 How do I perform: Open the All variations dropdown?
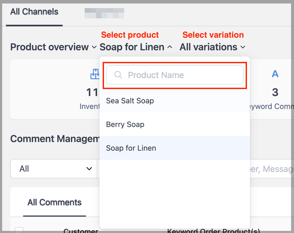(212, 47)
